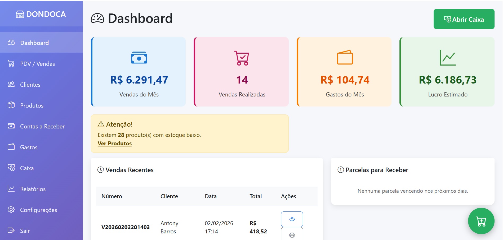503x240 pixels.
Task: Click the chart icon on Lucro Estimado card
Action: click(447, 58)
